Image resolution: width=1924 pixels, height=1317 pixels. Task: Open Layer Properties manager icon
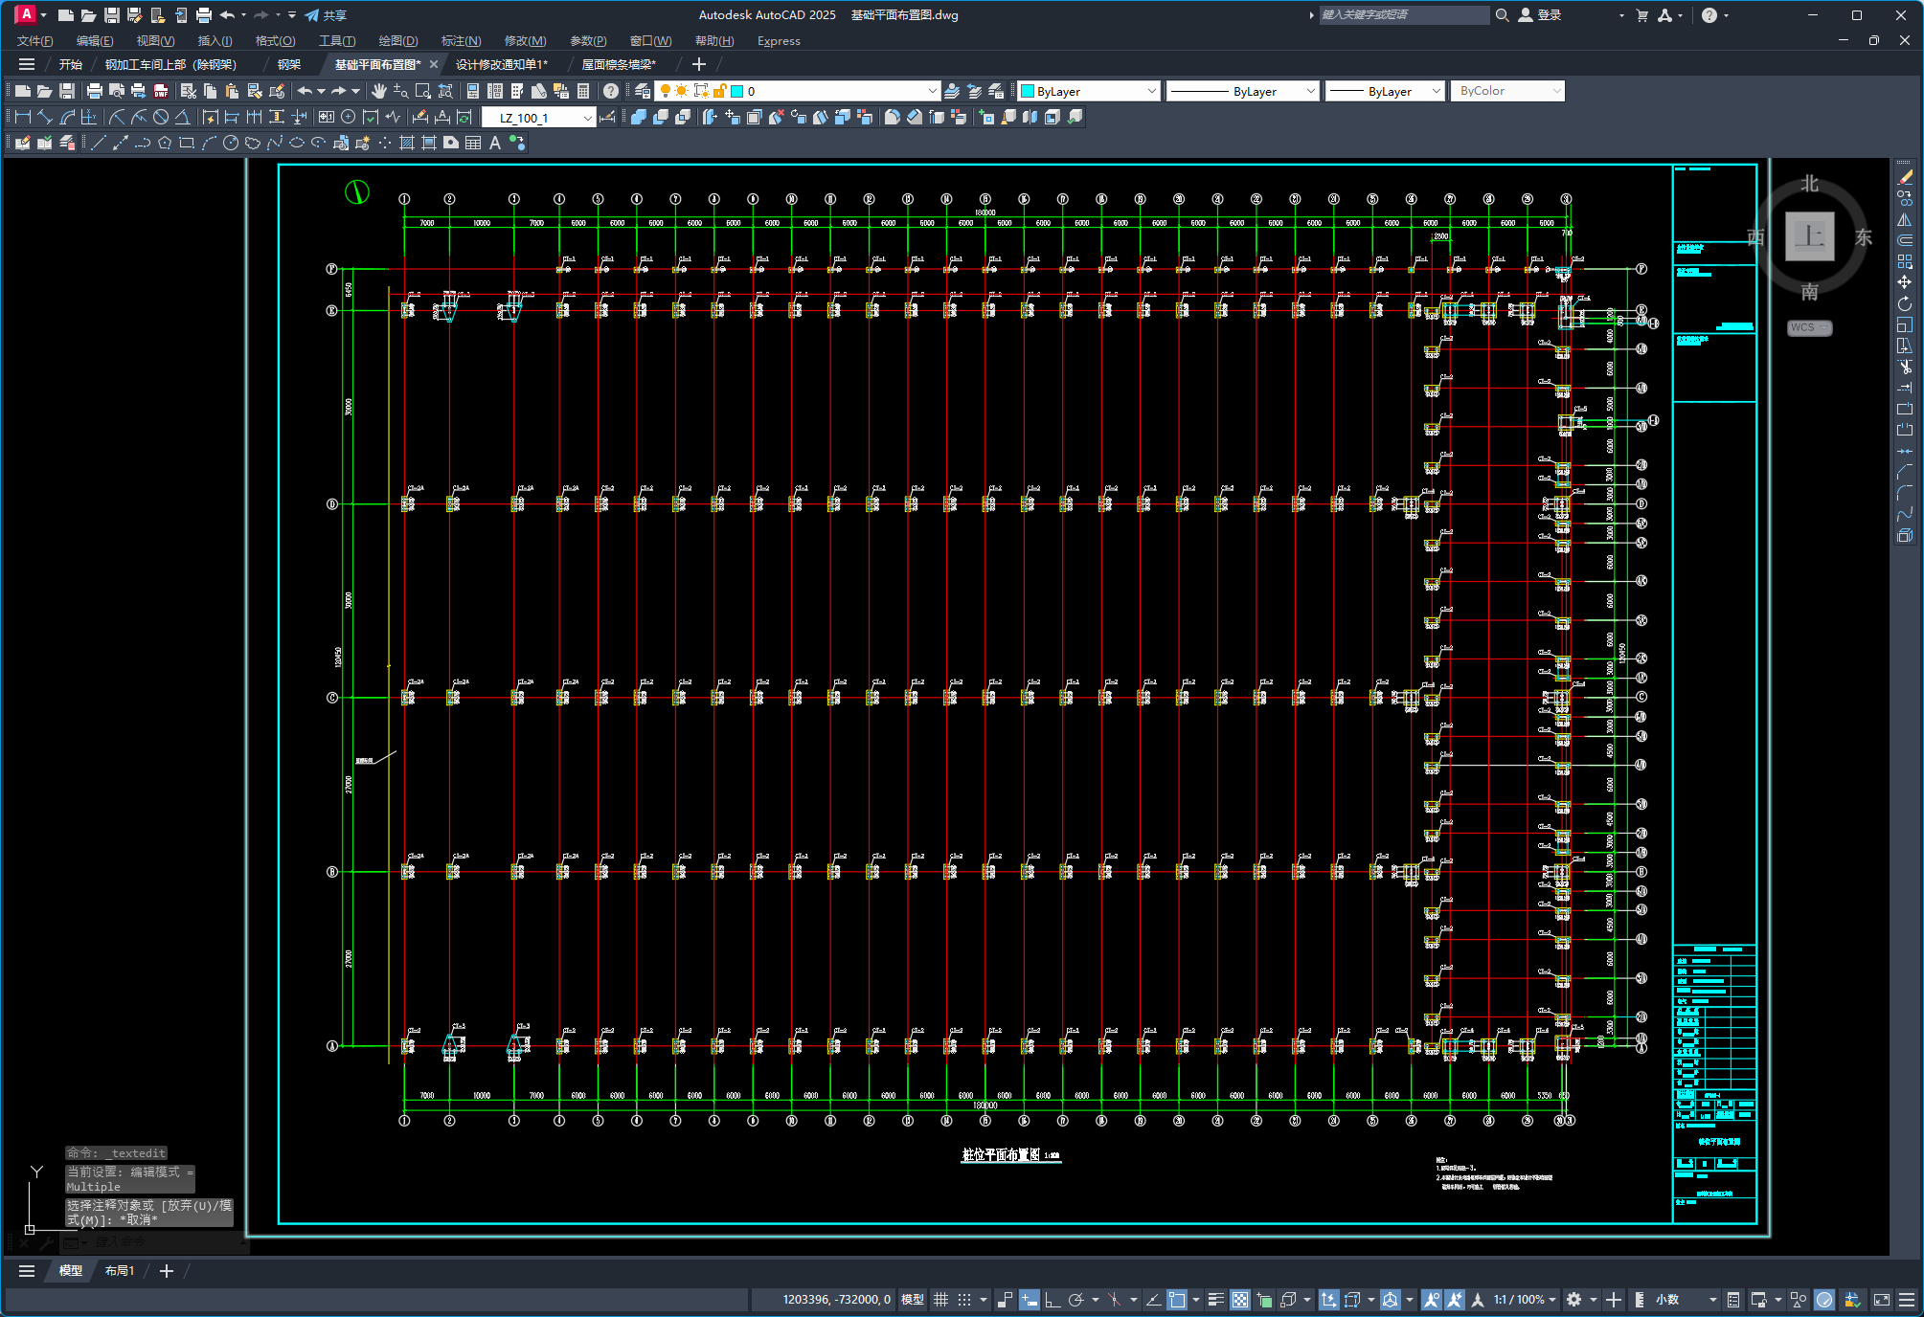643,91
